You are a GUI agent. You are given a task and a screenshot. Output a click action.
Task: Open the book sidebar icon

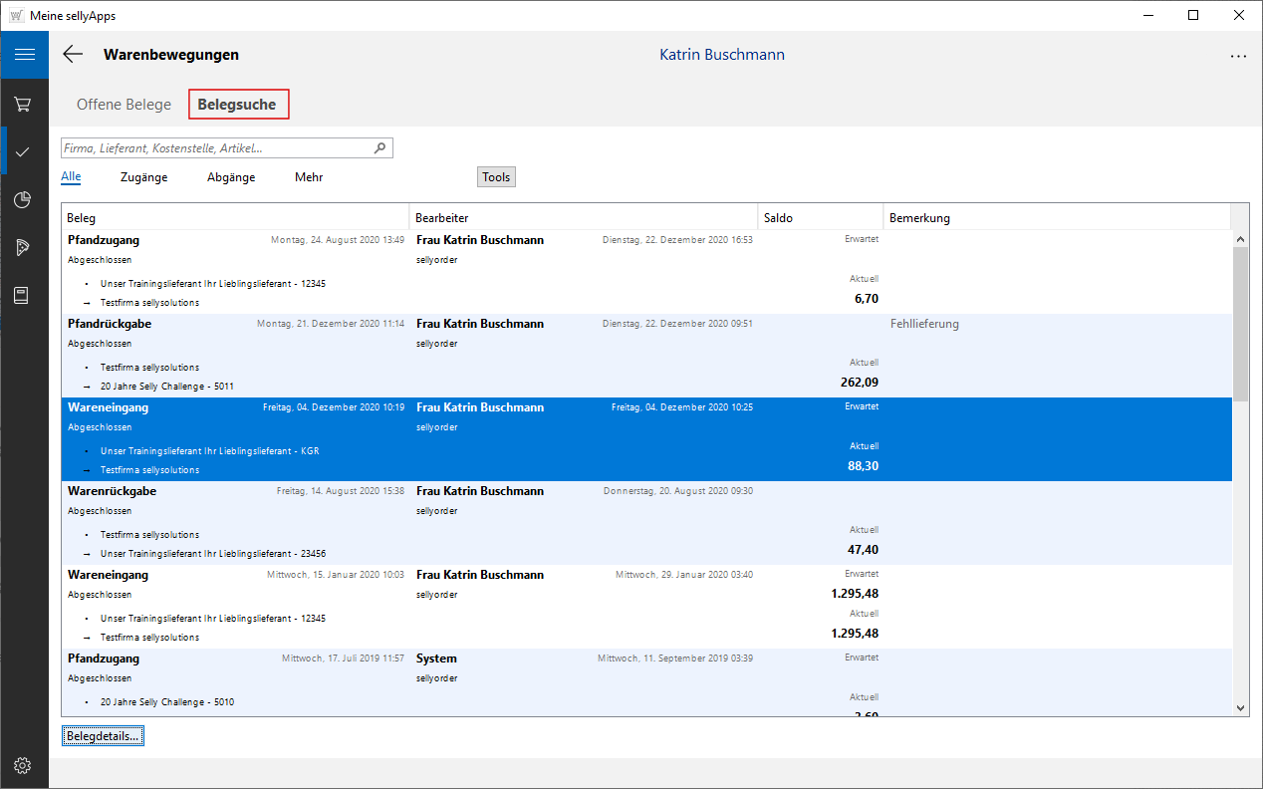tap(23, 296)
